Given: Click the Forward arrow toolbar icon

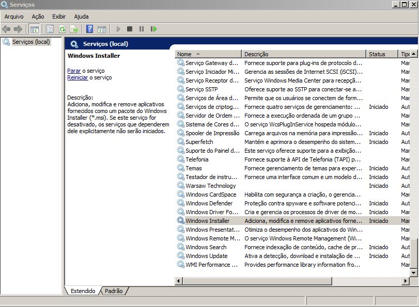Looking at the screenshot, I should (x=18, y=29).
